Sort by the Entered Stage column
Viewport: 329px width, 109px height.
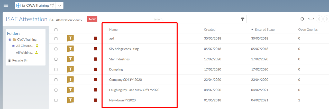point(264,30)
